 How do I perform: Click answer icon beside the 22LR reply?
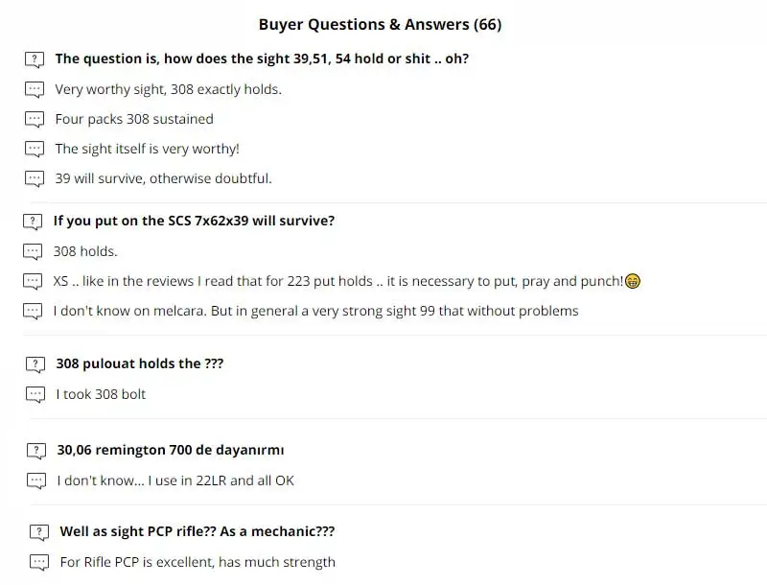pyautogui.click(x=36, y=480)
